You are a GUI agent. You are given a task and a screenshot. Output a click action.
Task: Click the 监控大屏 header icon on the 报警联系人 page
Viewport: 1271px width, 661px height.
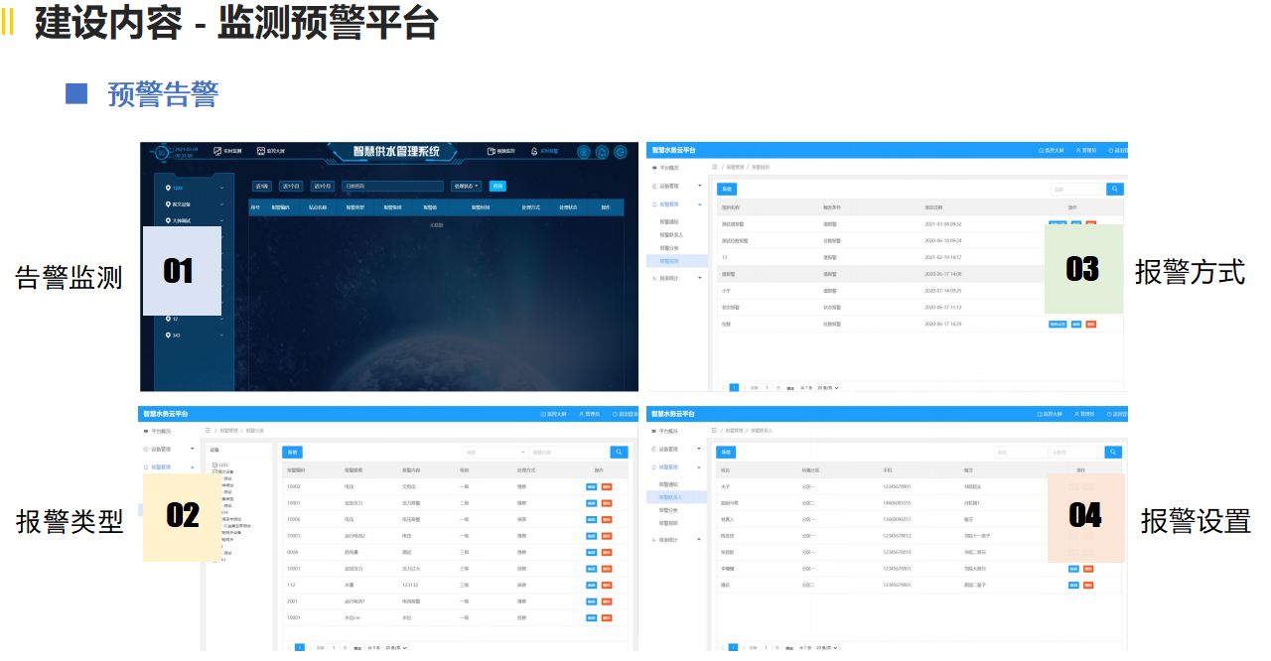[1040, 413]
